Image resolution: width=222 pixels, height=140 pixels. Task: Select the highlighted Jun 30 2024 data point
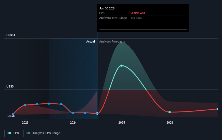[97, 114]
